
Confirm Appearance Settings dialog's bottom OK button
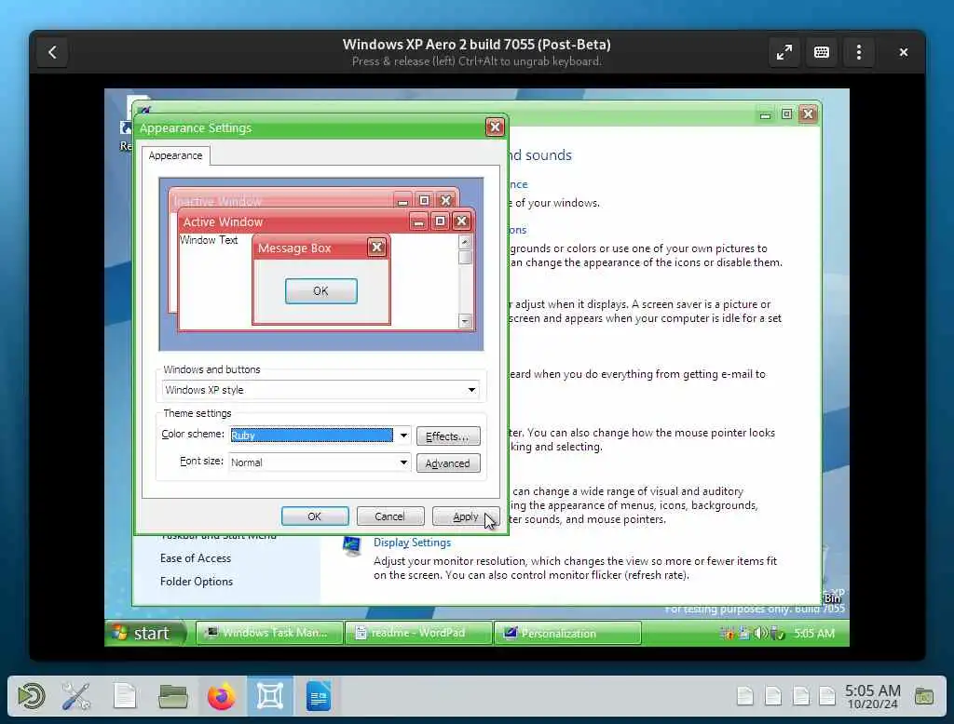pos(315,516)
